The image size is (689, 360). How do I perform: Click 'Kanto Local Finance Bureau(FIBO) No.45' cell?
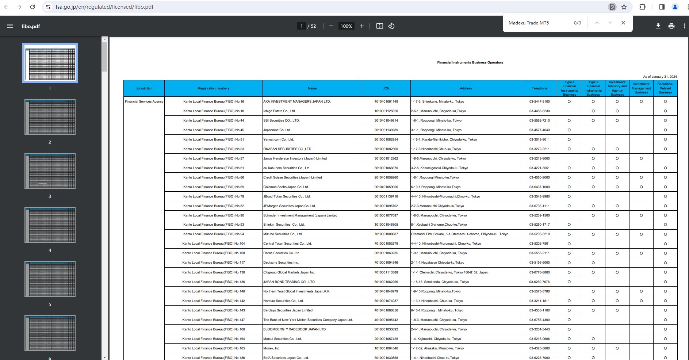(214, 130)
